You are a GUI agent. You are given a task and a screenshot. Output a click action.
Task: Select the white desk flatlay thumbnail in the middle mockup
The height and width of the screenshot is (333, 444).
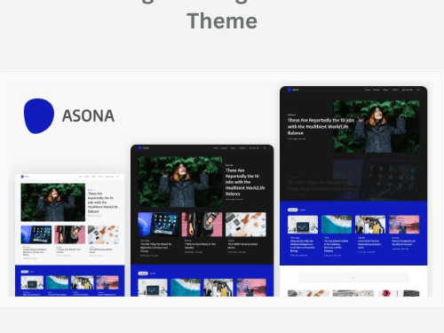click(246, 225)
